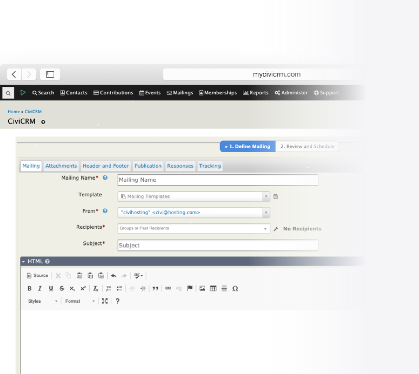This screenshot has height=374, width=419.
Task: Switch to the Responses tab
Action: pos(180,166)
